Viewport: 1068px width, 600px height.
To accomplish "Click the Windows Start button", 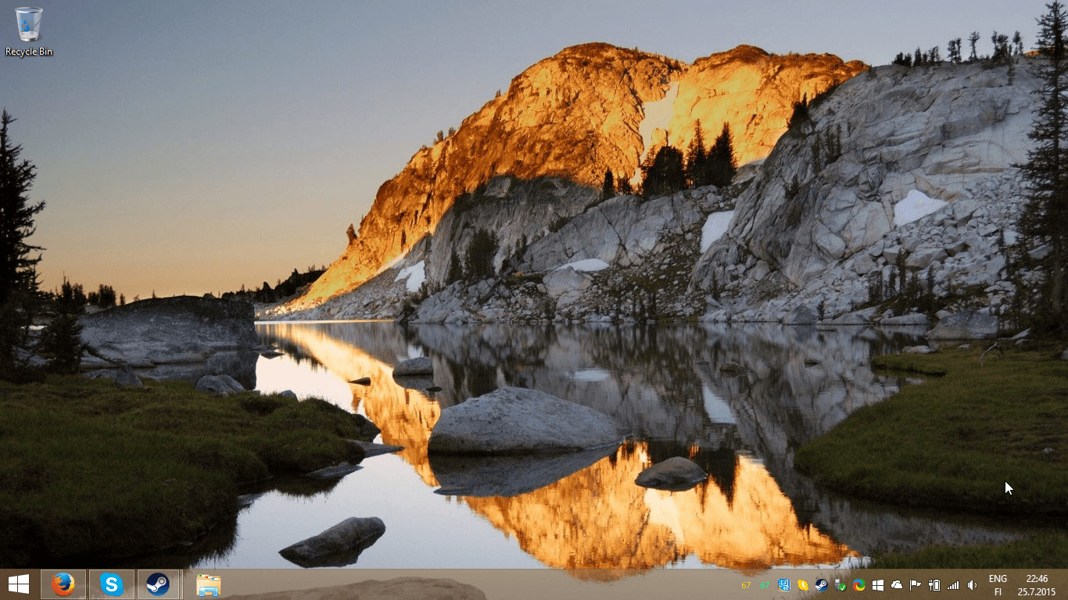I will tap(19, 584).
